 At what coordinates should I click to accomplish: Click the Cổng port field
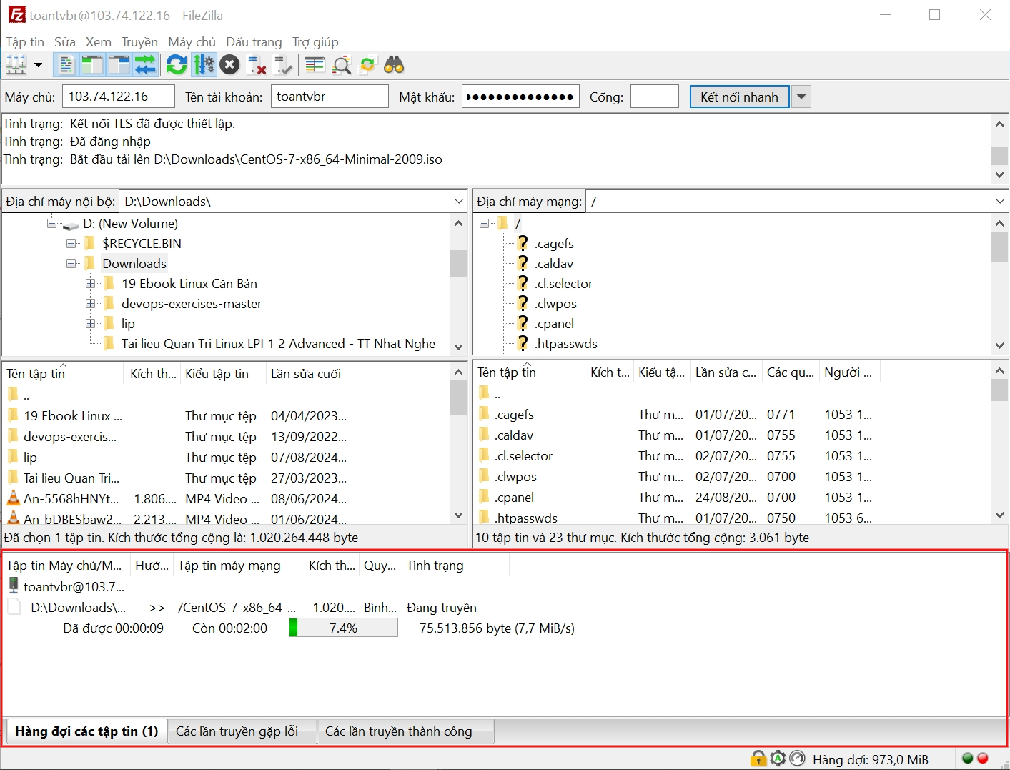click(654, 97)
